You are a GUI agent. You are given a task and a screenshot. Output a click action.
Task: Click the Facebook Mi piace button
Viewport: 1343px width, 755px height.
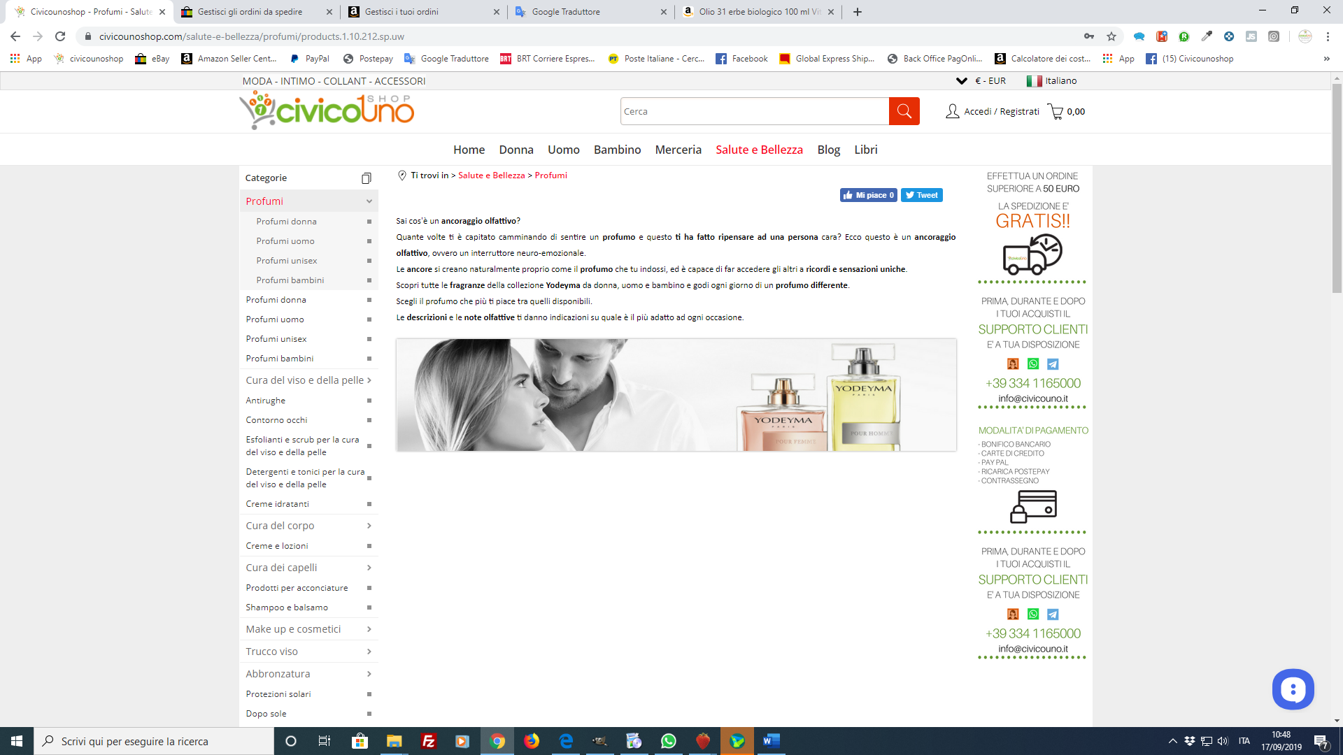868,195
